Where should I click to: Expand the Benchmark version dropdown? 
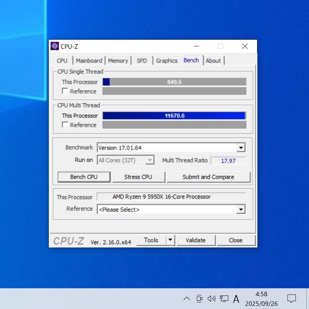pos(241,148)
